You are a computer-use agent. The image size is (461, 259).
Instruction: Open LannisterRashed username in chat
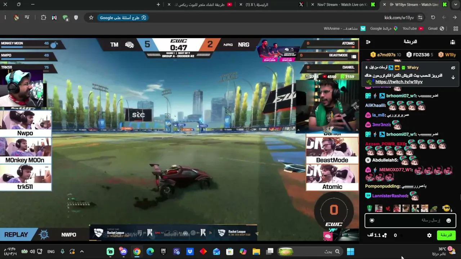coord(390,196)
